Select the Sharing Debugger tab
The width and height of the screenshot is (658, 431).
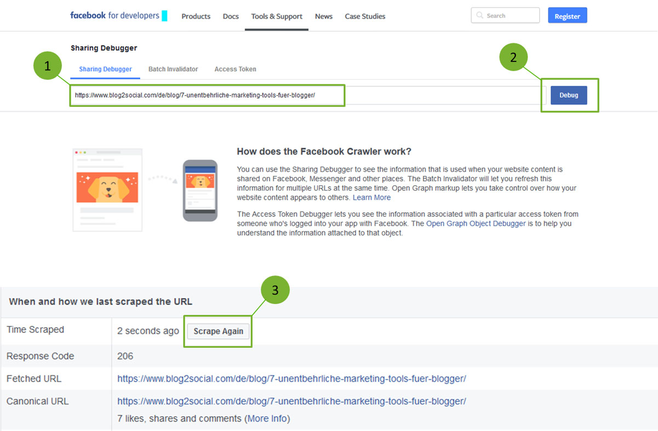[x=105, y=69]
